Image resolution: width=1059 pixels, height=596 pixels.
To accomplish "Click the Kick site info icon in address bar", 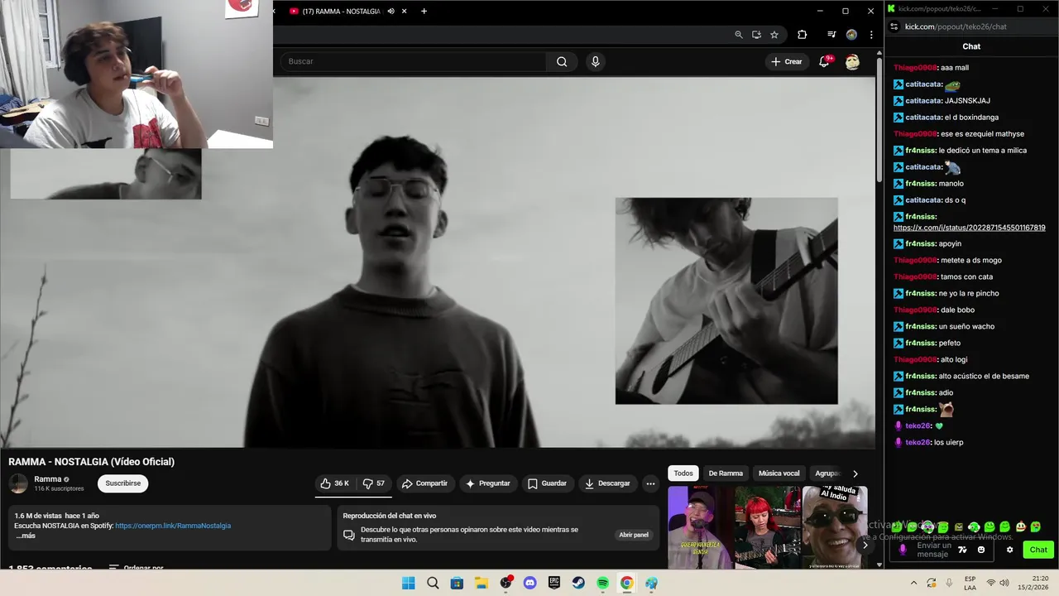I will (x=894, y=26).
